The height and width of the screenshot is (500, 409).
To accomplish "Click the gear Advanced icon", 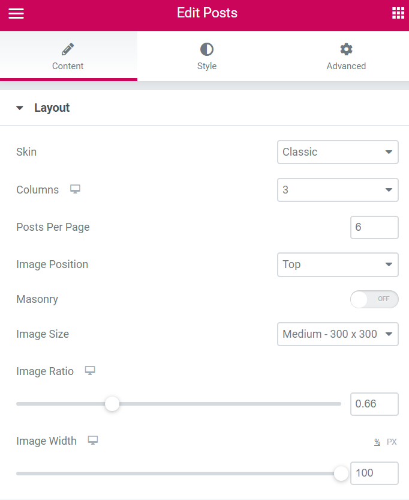I will 346,49.
